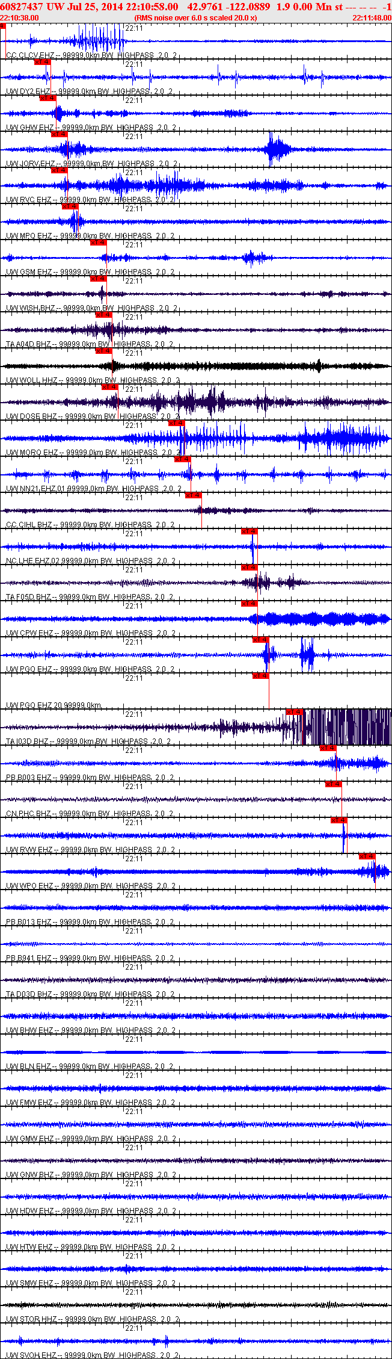Click the red pick flag on LHE trace
Viewport: 392px width, 1359px height.
(250, 531)
